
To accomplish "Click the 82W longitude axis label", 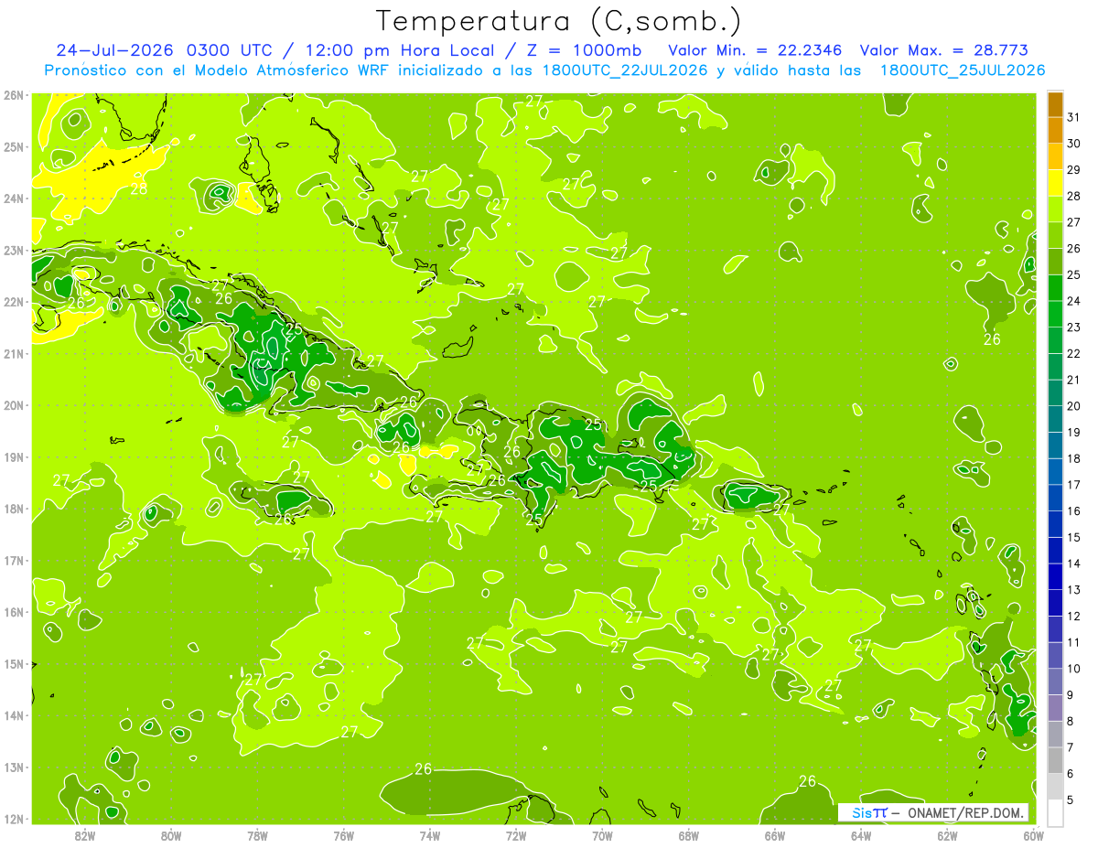I will (84, 835).
